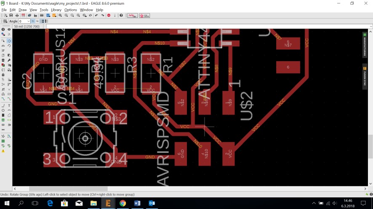Select the Via tool

point(3,120)
